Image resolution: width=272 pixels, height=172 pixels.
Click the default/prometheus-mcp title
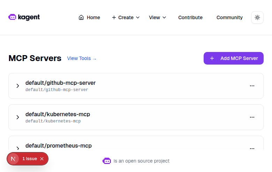(59, 145)
